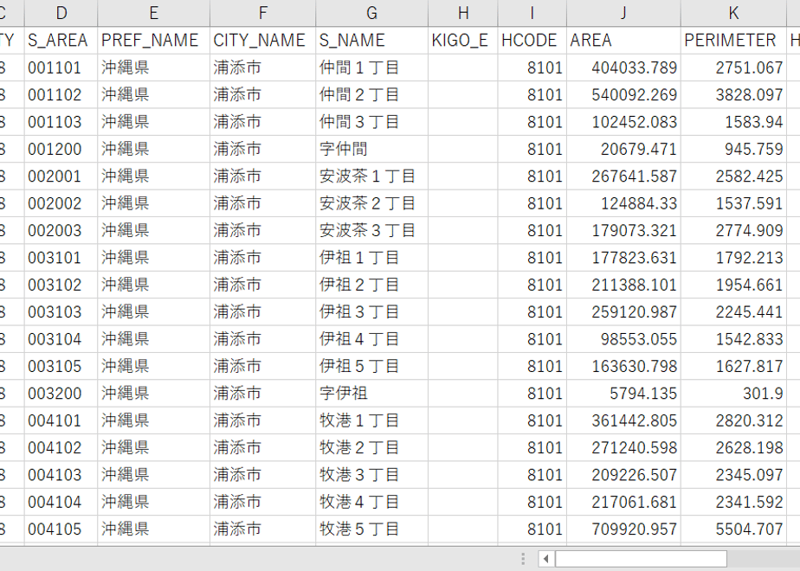Select perimeter value 2341.592

click(733, 502)
